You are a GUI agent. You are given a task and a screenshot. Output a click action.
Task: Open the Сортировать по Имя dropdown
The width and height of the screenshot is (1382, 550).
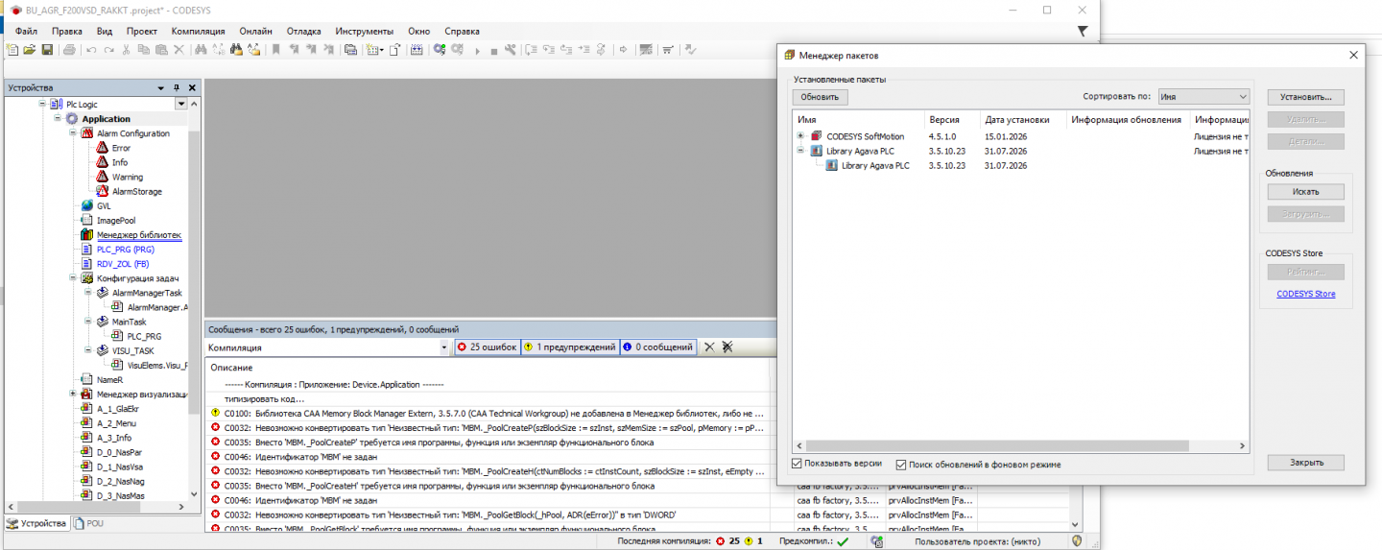[x=1203, y=96]
